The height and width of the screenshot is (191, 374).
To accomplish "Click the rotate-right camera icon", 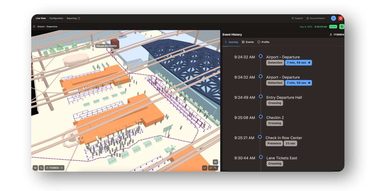I will (x=211, y=168).
